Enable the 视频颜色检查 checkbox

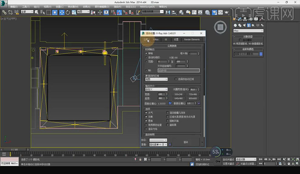[x=146, y=125]
